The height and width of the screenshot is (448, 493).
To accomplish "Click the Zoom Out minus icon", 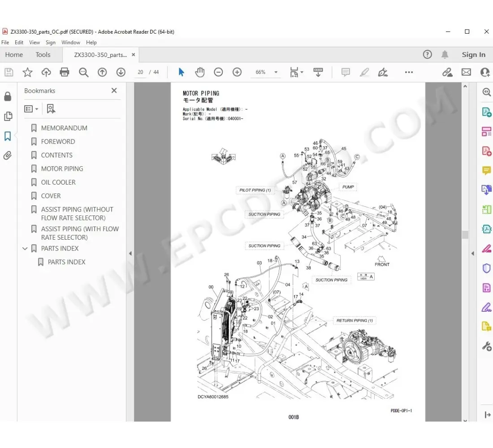I will point(218,72).
